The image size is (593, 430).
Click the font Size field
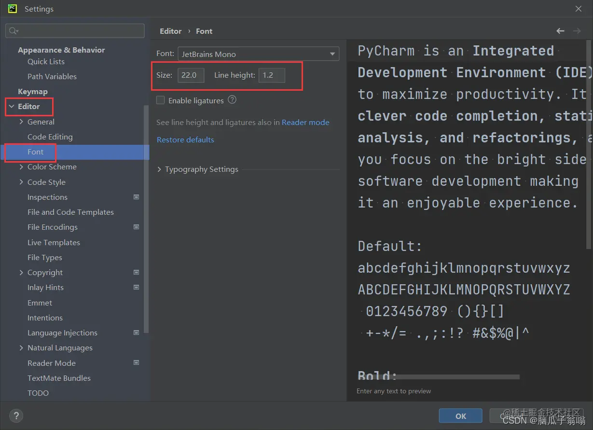coord(191,75)
